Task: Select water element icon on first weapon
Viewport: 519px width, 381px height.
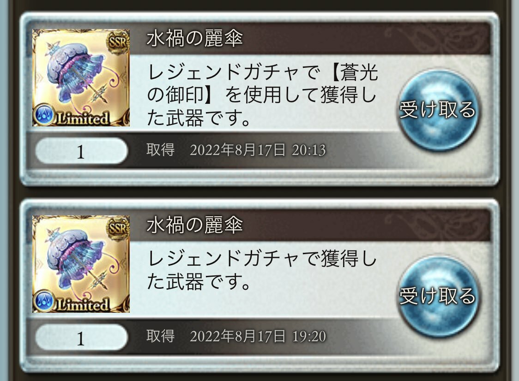Action: point(44,115)
